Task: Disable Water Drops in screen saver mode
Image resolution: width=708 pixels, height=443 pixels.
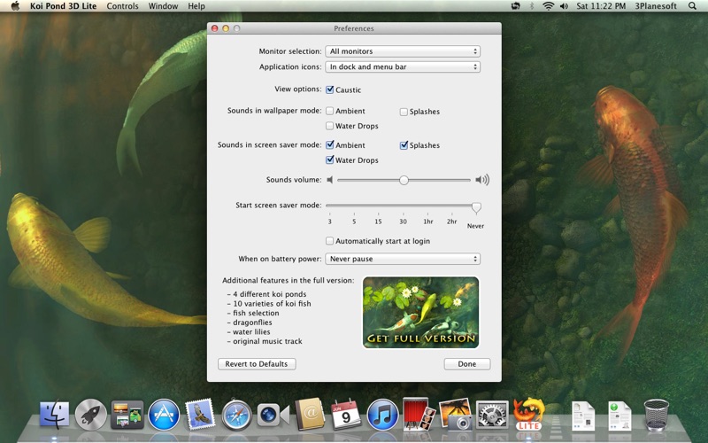Action: 330,160
